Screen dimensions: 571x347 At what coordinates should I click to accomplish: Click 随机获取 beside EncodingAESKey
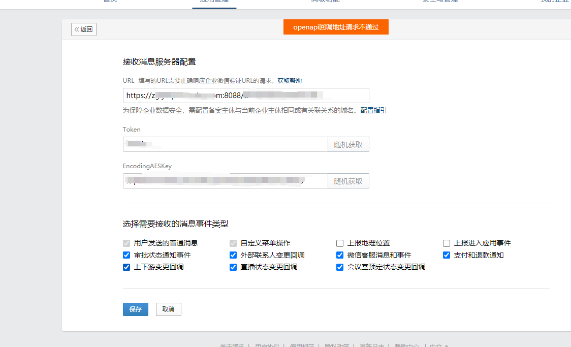click(348, 181)
